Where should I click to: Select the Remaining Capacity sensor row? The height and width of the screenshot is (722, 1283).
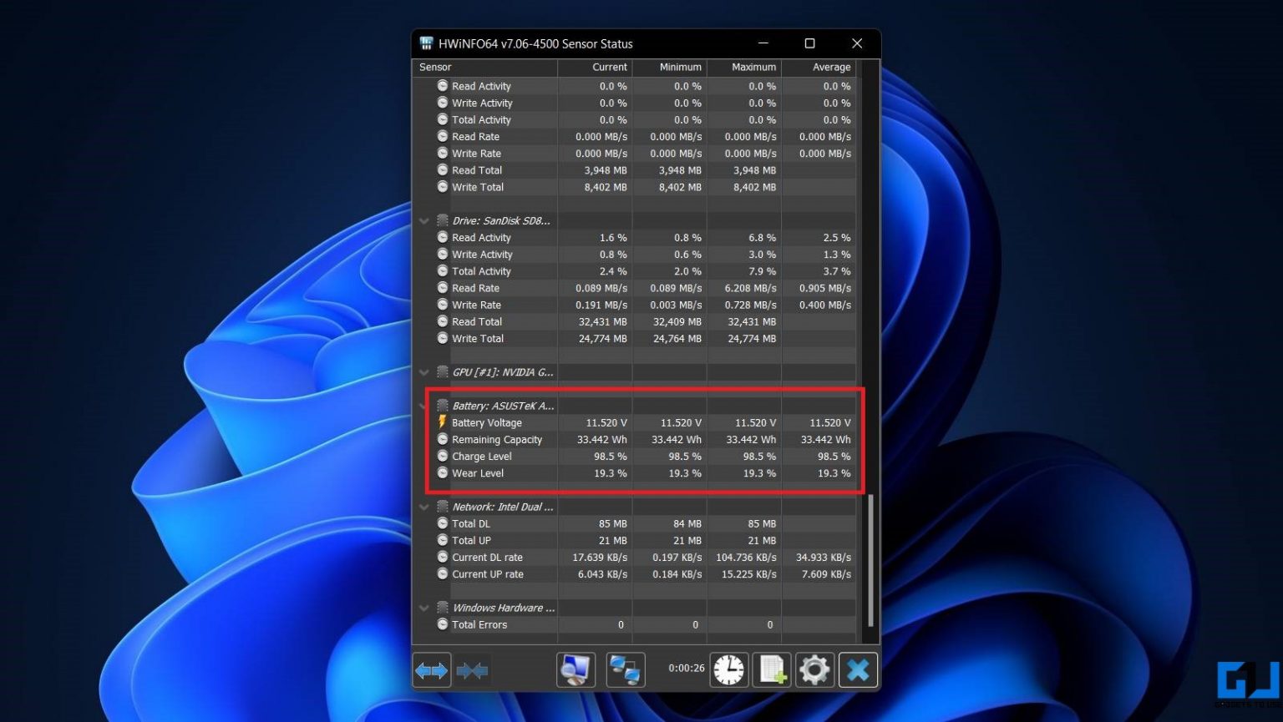[x=497, y=439]
